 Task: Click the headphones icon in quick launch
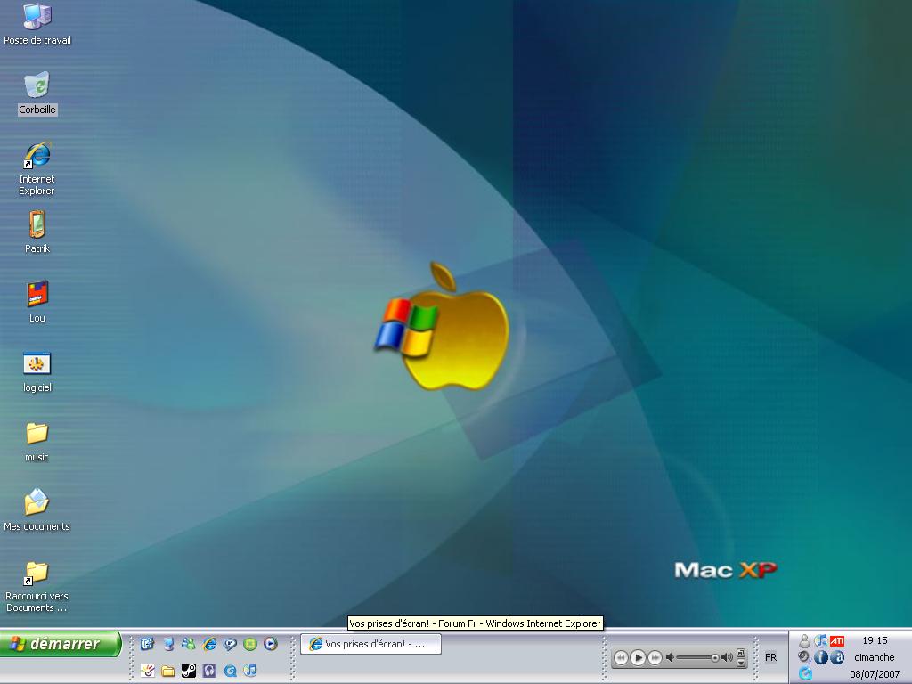[209, 671]
